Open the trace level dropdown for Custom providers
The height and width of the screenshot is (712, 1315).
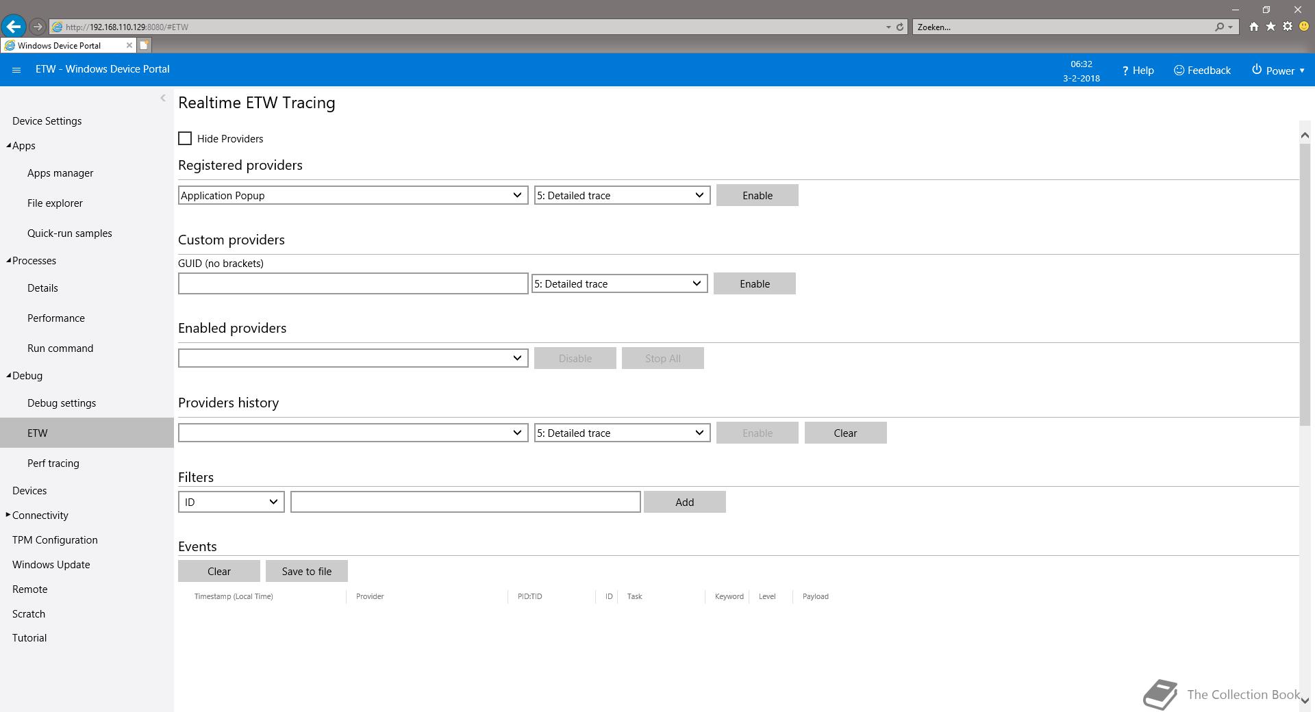(619, 283)
